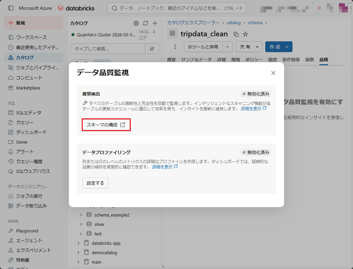353x269 pixels.
Task: Open catalog settings gear icon
Action: (x=136, y=23)
